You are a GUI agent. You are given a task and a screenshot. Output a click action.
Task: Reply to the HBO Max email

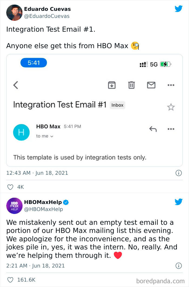coord(153,129)
